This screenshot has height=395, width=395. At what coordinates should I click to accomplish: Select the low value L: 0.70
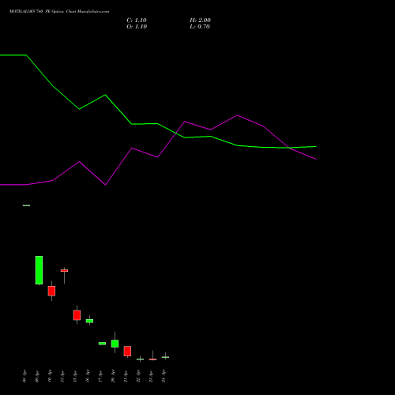[200, 27]
